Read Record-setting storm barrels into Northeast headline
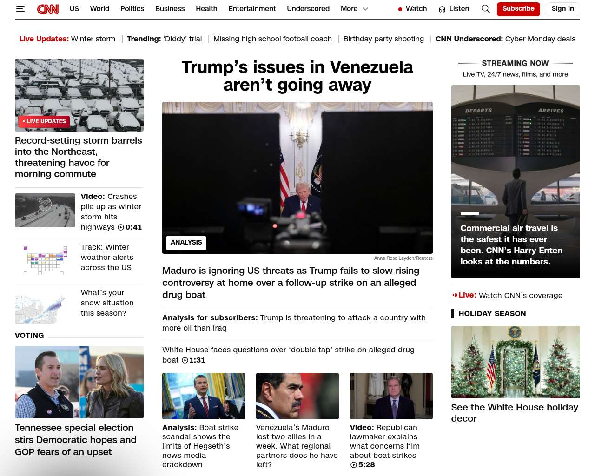 point(79,157)
